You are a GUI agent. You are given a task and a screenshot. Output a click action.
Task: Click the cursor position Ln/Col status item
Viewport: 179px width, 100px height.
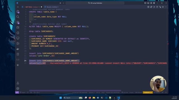pyautogui.click(x=80, y=92)
